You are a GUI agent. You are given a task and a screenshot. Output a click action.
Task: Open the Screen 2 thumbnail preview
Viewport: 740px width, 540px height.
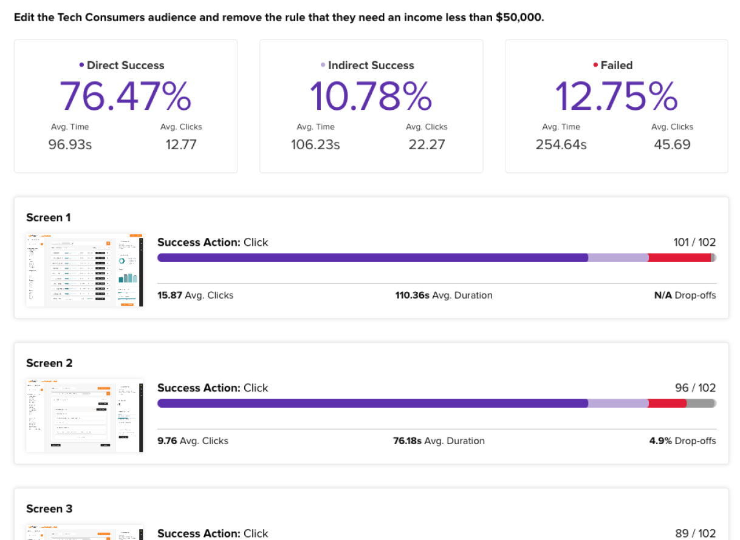click(x=85, y=416)
